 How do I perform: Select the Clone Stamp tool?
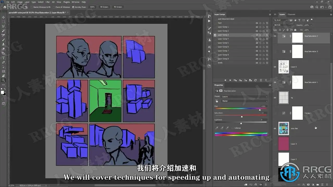(3, 44)
